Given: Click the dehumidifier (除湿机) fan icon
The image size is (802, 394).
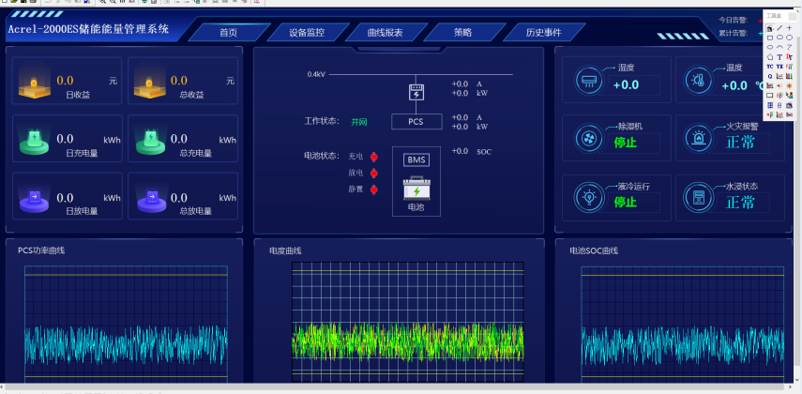Looking at the screenshot, I should pyautogui.click(x=588, y=138).
